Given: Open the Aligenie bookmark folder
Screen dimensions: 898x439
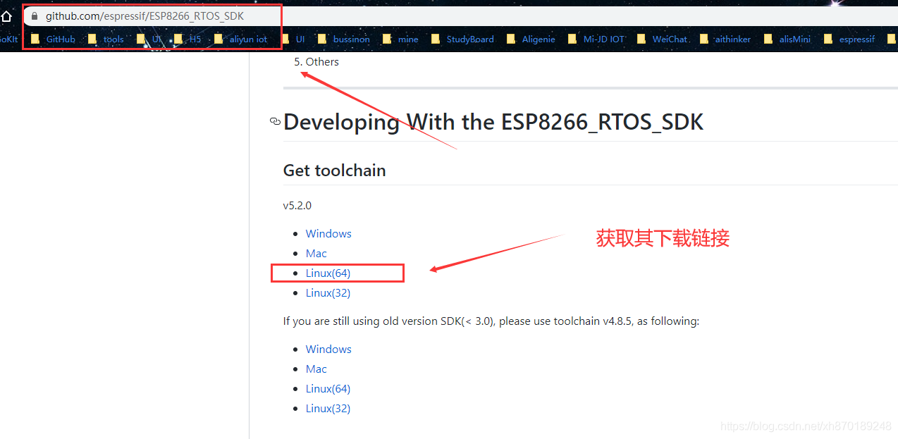Looking at the screenshot, I should pos(531,39).
